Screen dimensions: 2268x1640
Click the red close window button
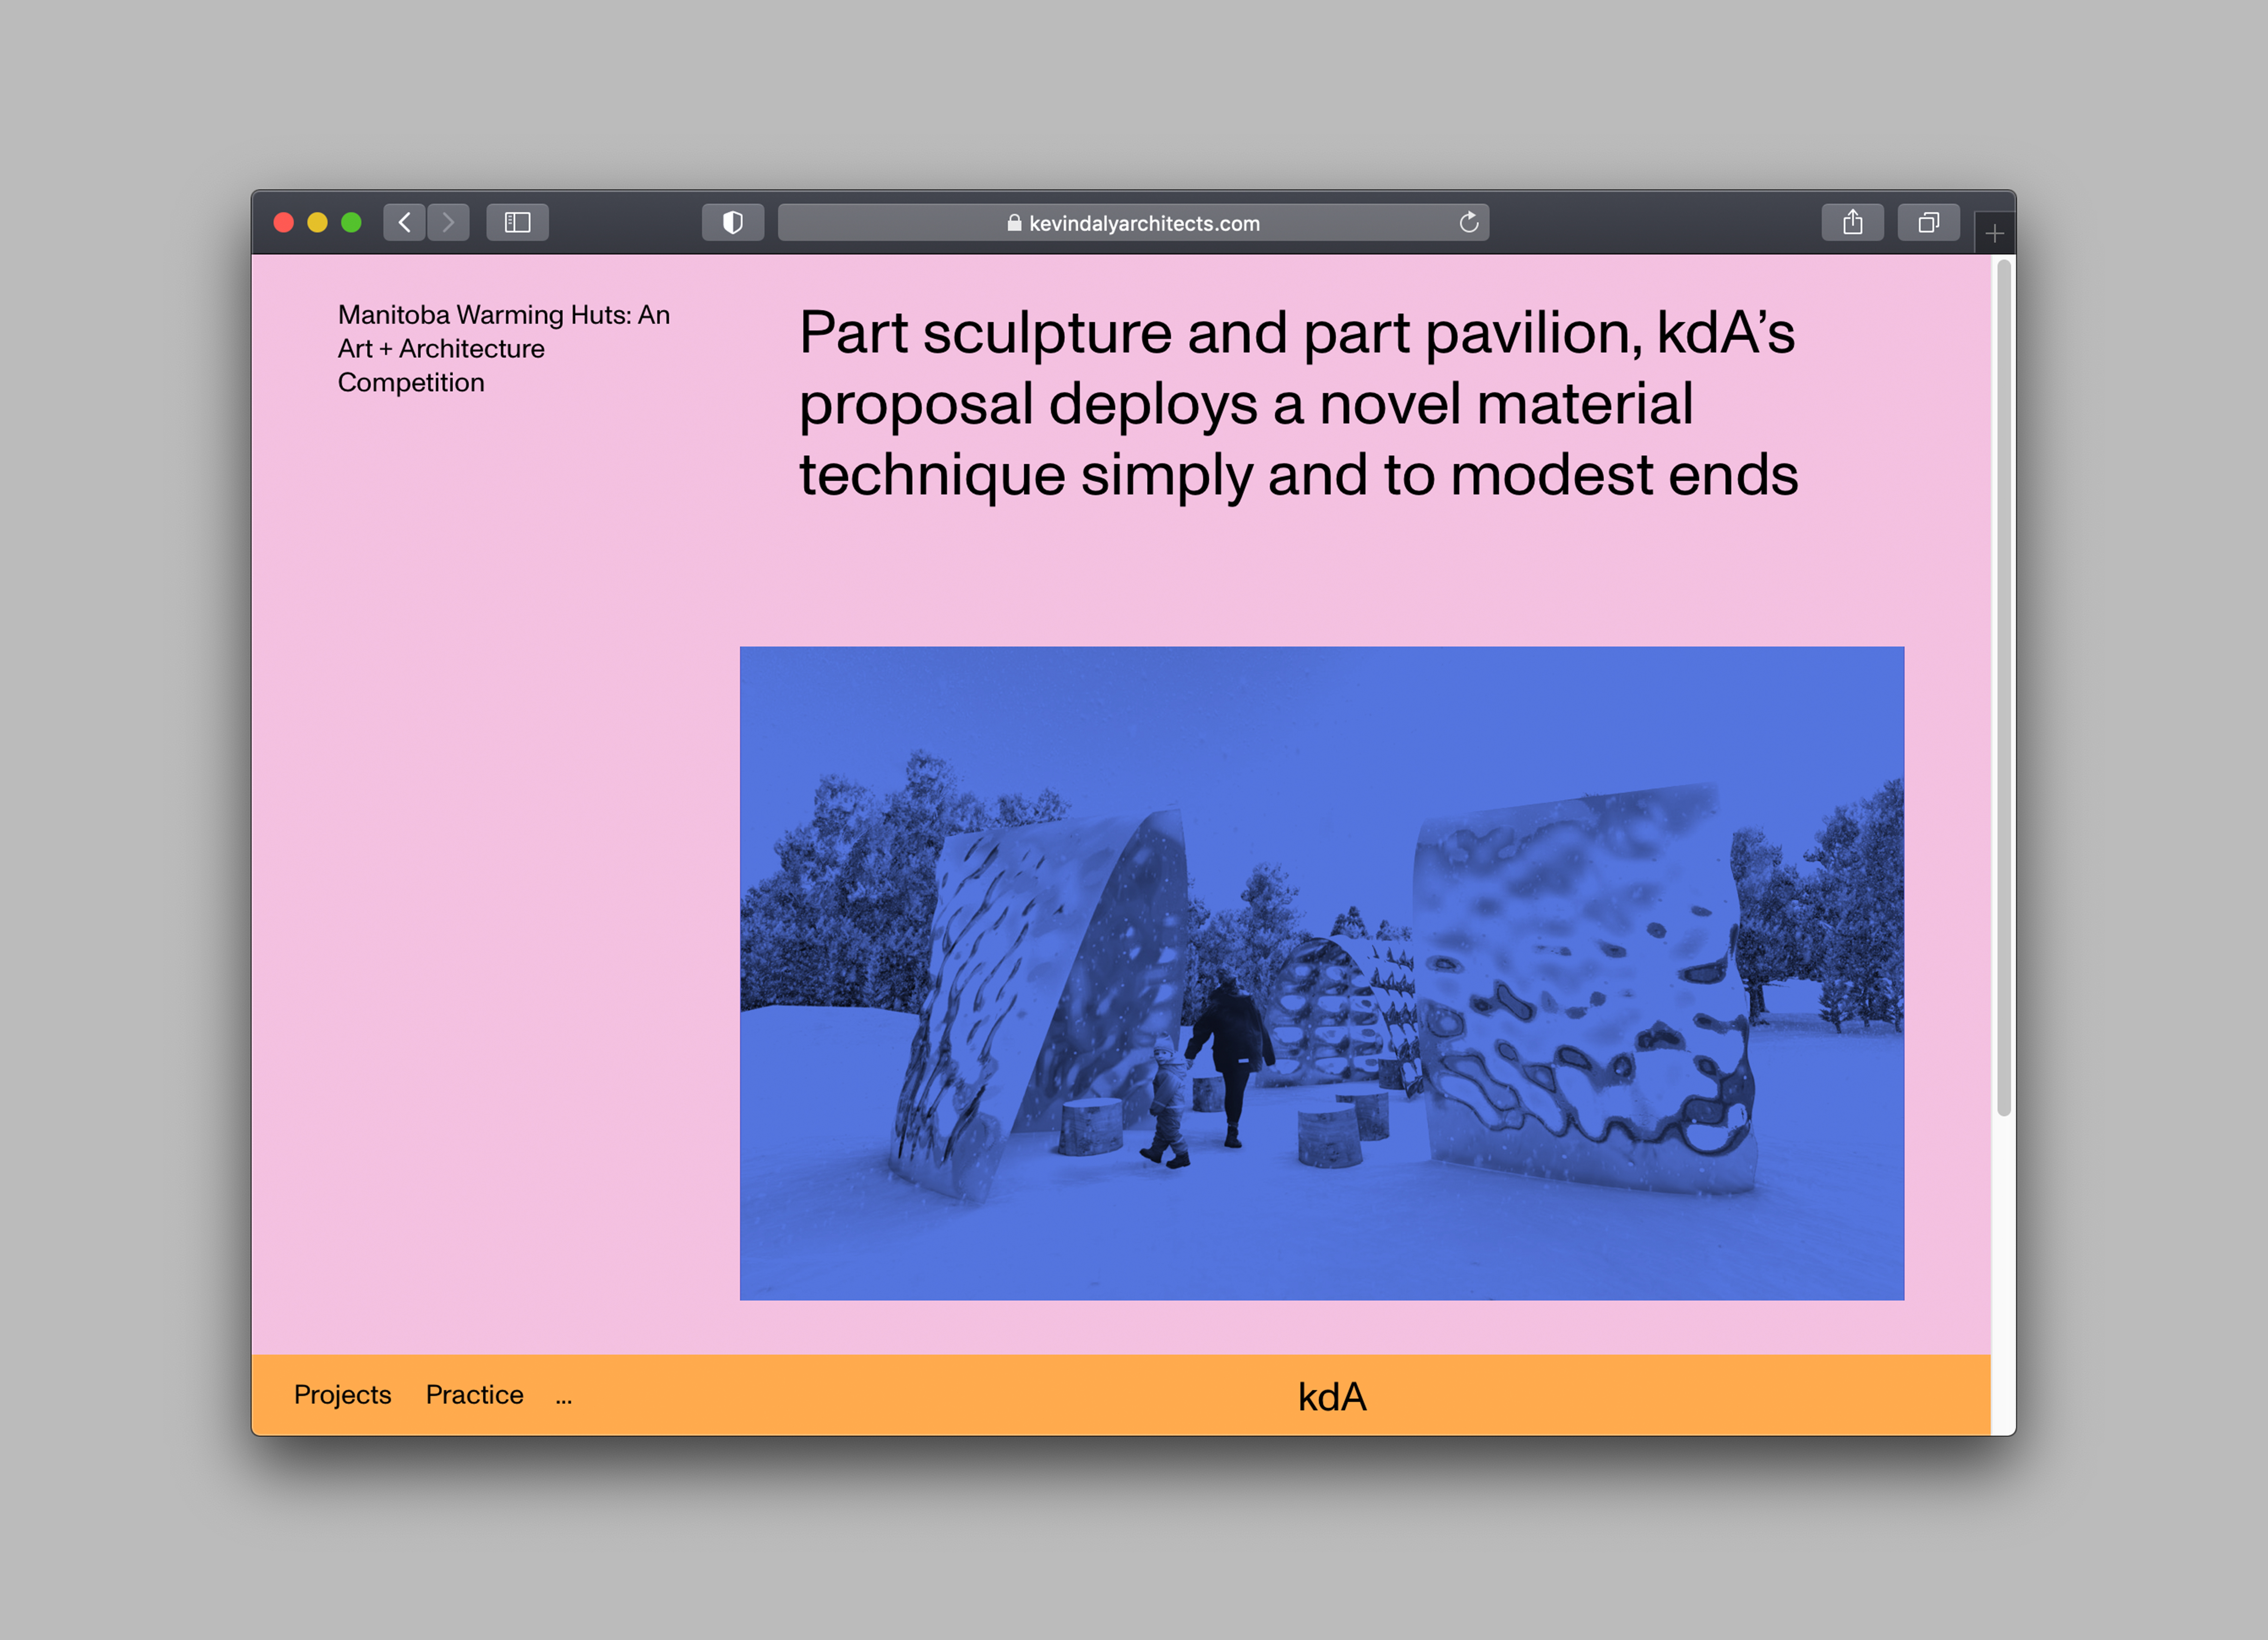pos(284,222)
